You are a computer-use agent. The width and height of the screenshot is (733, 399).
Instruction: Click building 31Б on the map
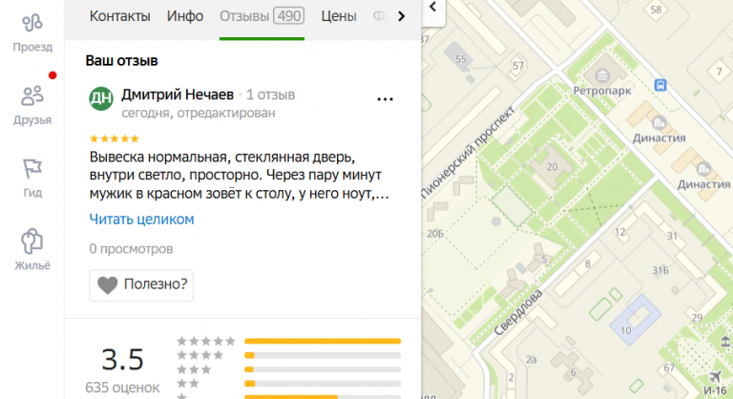(660, 270)
